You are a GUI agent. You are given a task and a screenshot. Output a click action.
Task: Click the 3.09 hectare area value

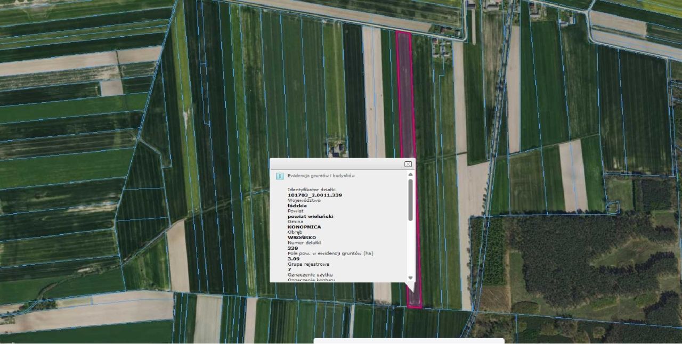294,259
